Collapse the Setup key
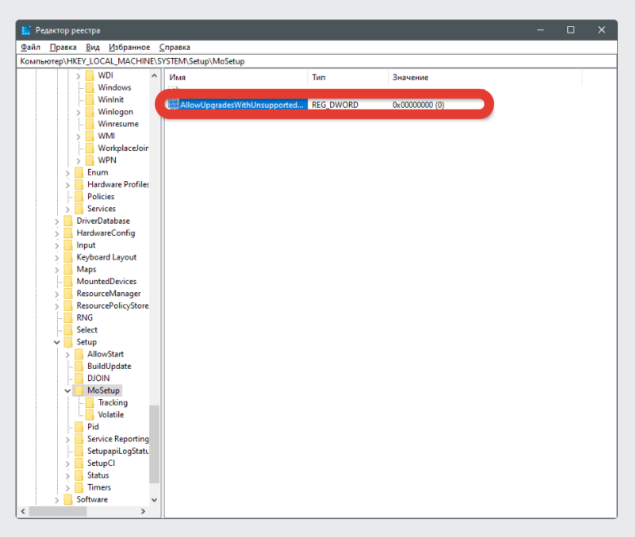Image resolution: width=635 pixels, height=537 pixels. click(57, 342)
